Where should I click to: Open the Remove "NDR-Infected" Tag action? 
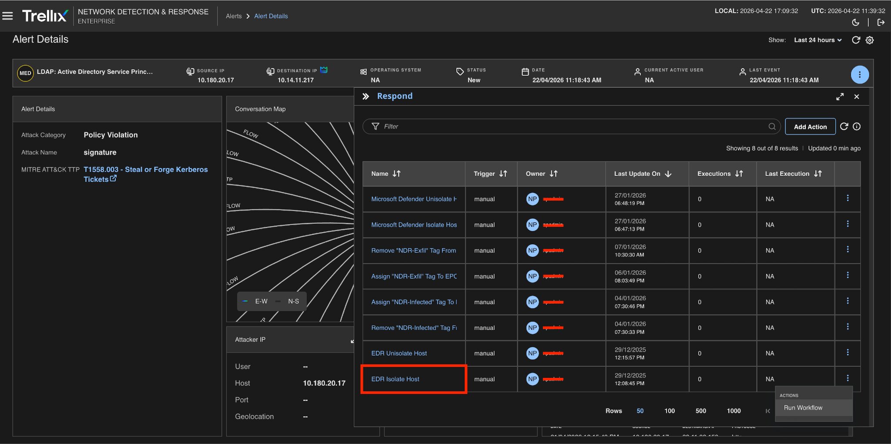point(414,327)
